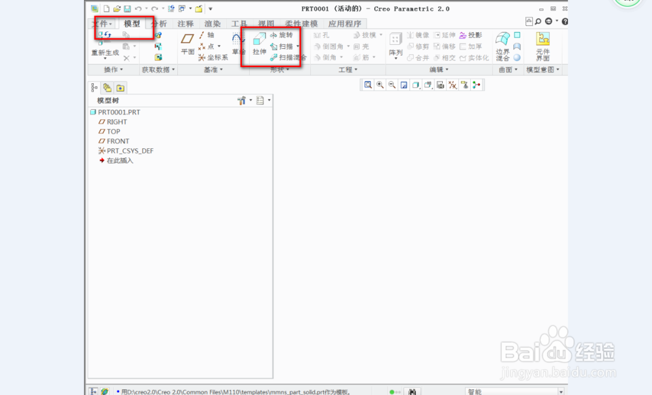Viewport: 652px width, 395px height.
Task: Switch to the Tools (工具) tab
Action: click(x=239, y=24)
